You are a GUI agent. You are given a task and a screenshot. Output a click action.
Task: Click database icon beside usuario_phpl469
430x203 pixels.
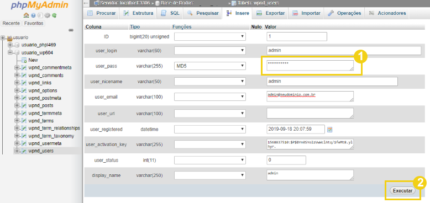click(17, 45)
